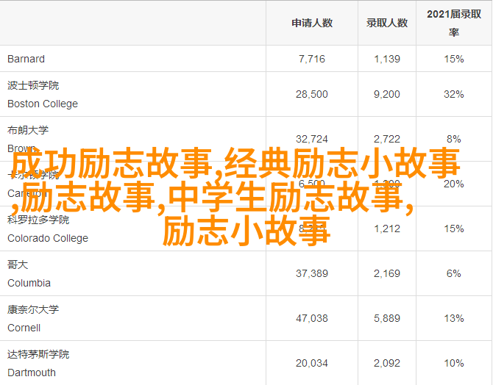Click the 1,212 admitted value
This screenshot has width=493, height=385.
pyautogui.click(x=387, y=229)
